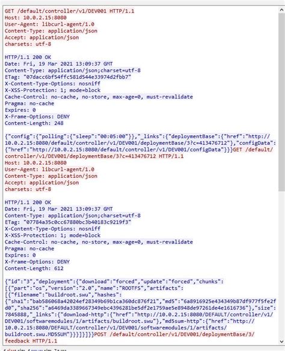Viewport: 285px width, 351px height.
Task: Click the line with the configData href and GET /default/
Action: pyautogui.click(x=139, y=150)
